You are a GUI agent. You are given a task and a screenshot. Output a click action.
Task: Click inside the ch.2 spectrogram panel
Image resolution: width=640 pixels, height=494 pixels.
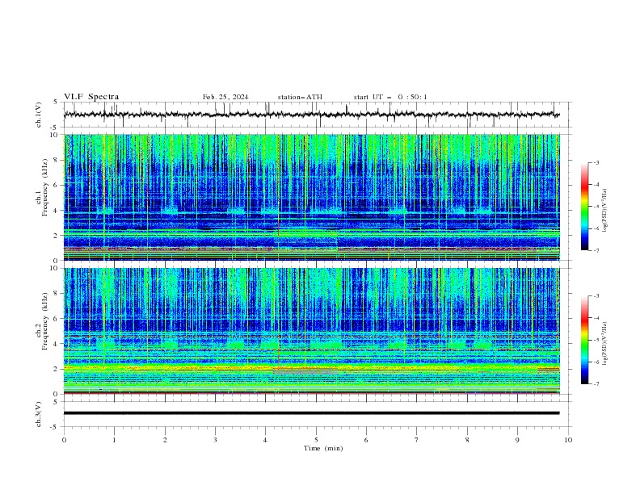[x=312, y=331]
